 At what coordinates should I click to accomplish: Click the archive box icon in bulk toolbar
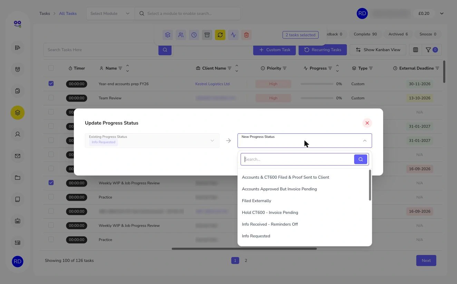click(x=207, y=35)
